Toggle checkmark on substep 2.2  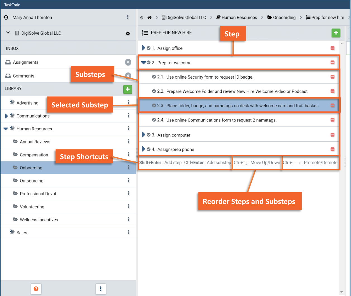154,91
